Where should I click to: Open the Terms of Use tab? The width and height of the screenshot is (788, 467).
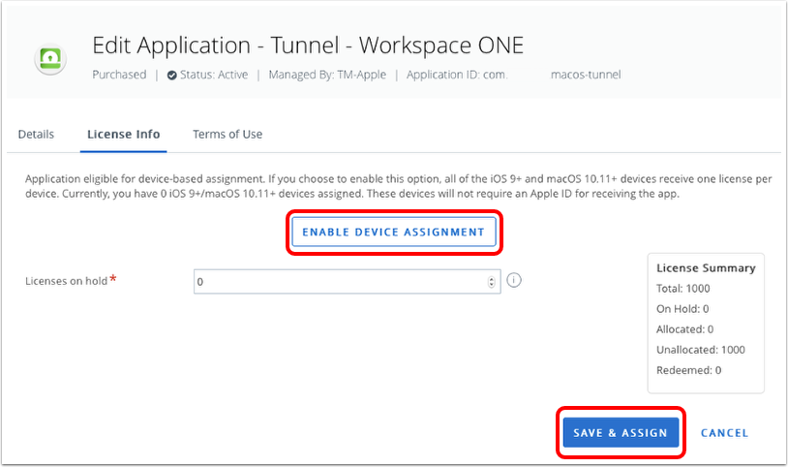(227, 134)
